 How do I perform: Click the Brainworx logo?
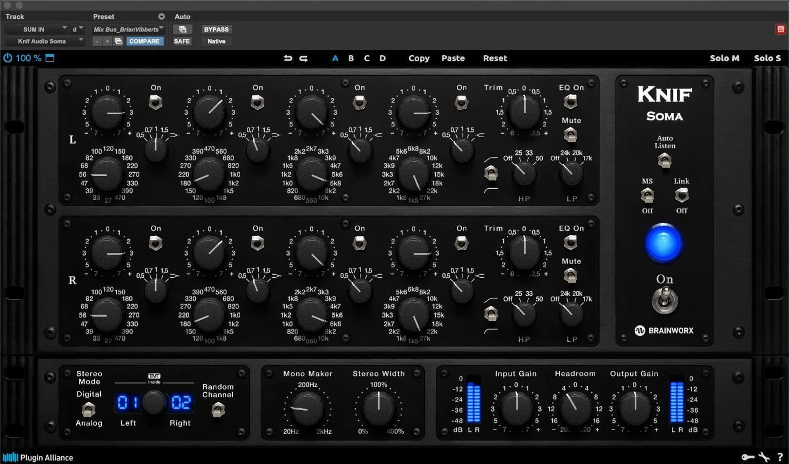coord(664,331)
